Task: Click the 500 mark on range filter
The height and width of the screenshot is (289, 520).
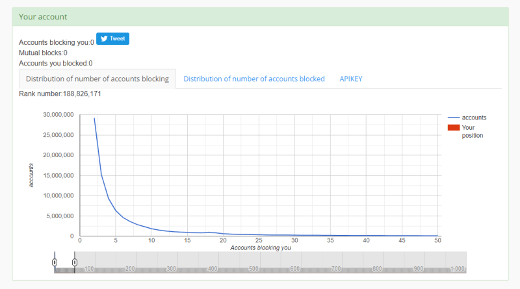Action: 253,268
